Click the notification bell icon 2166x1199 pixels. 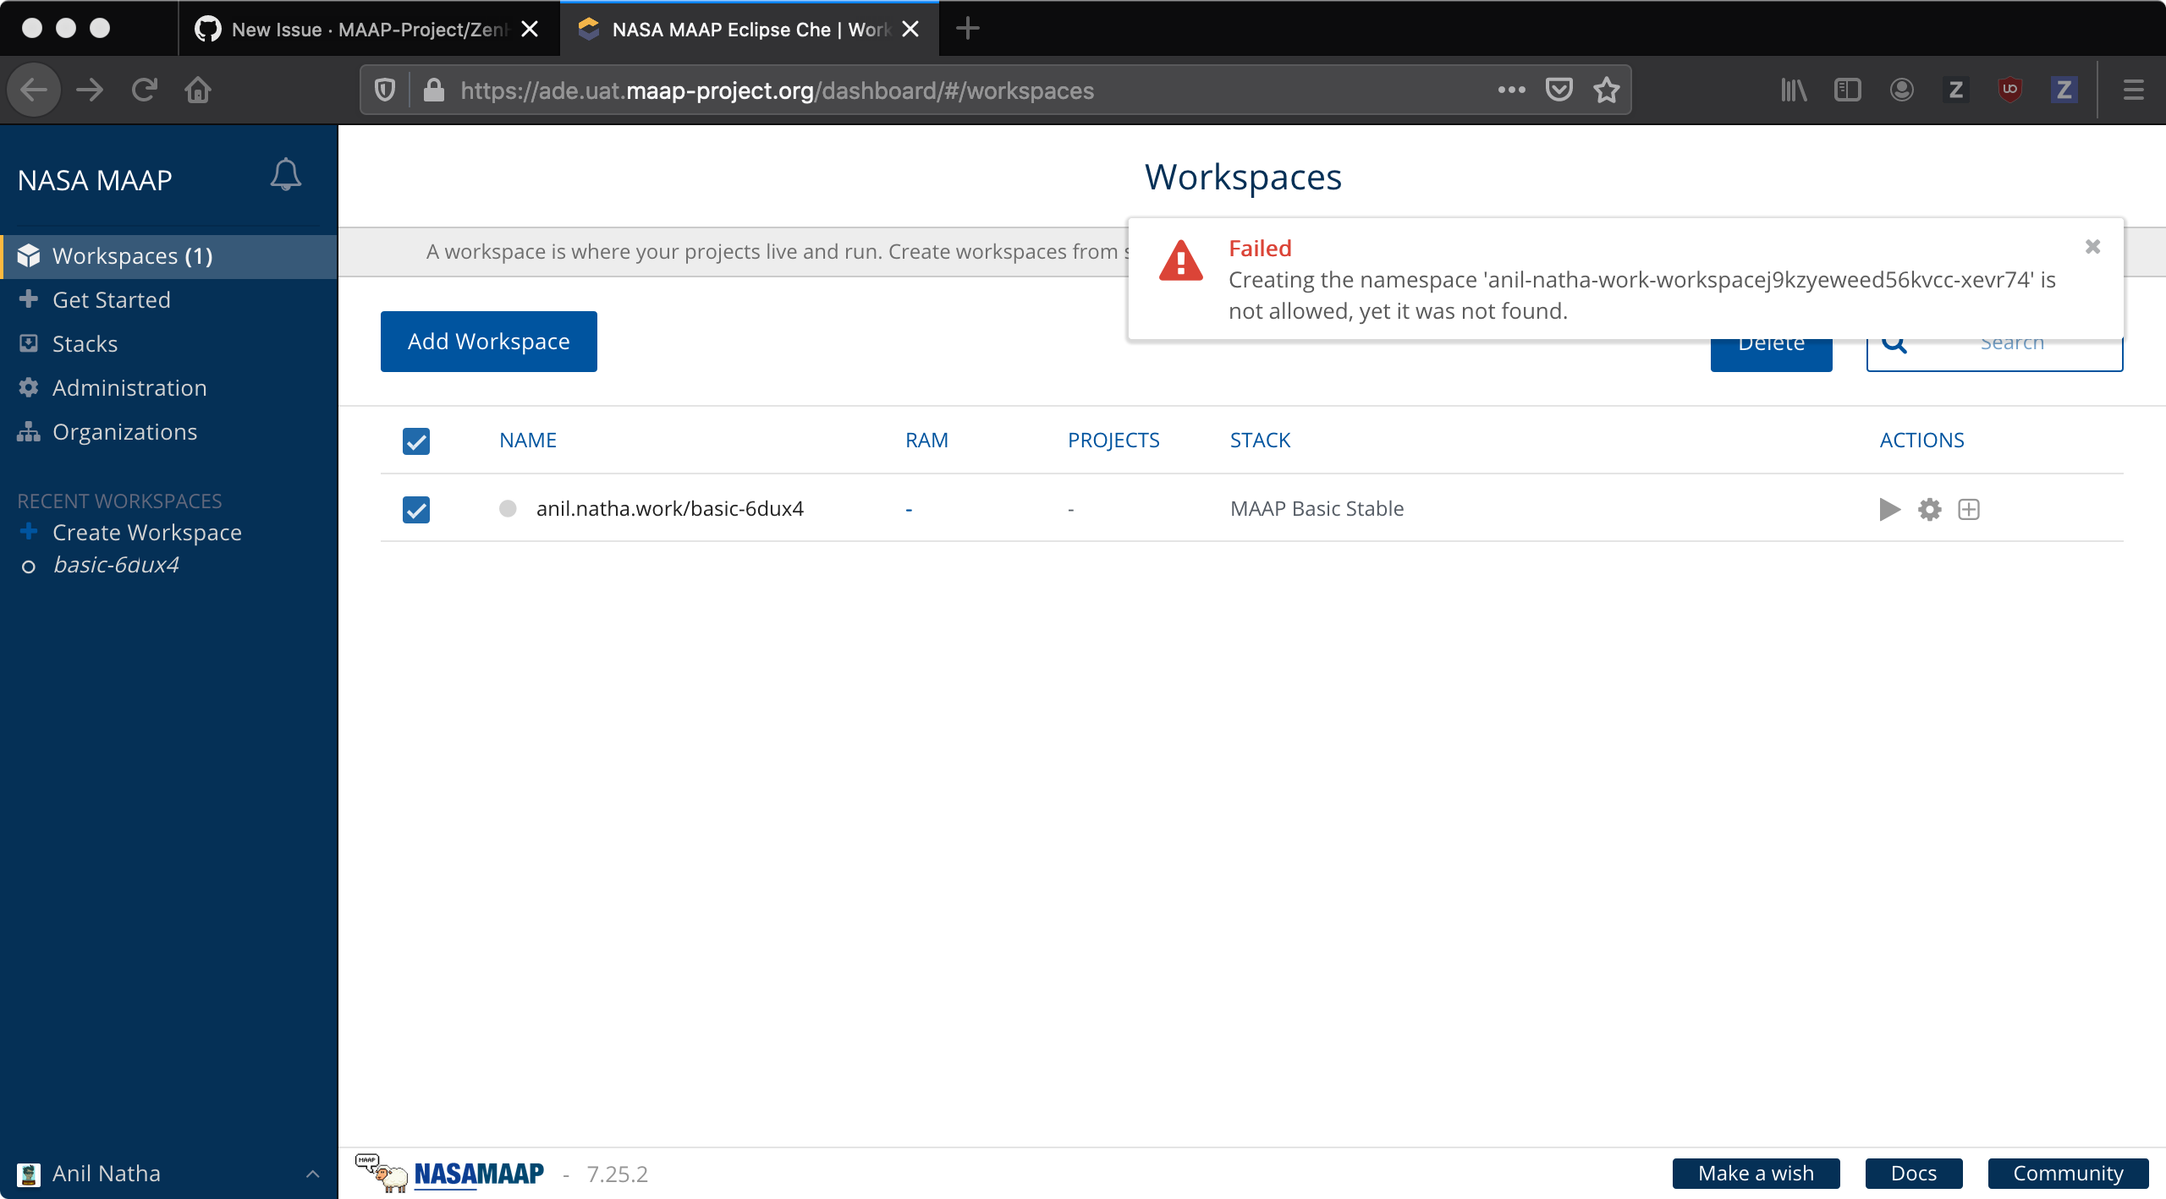coord(284,174)
